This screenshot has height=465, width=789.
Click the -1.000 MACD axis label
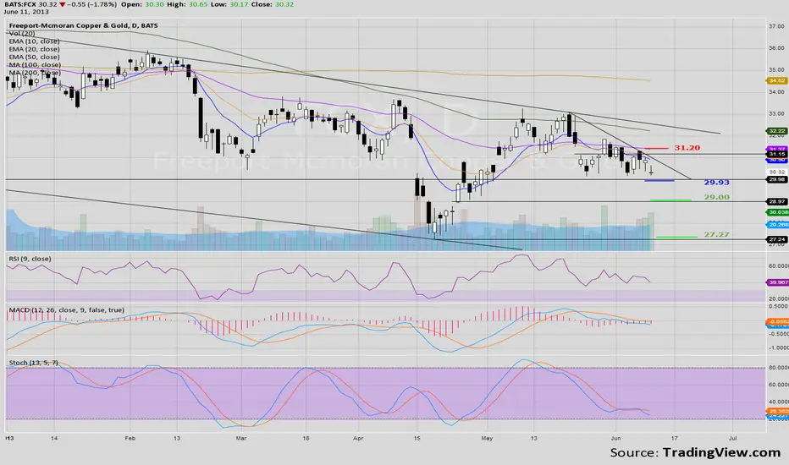click(779, 347)
